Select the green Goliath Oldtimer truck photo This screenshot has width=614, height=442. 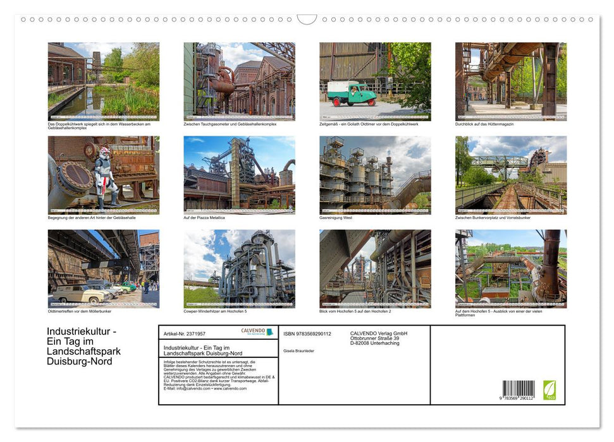click(x=375, y=81)
